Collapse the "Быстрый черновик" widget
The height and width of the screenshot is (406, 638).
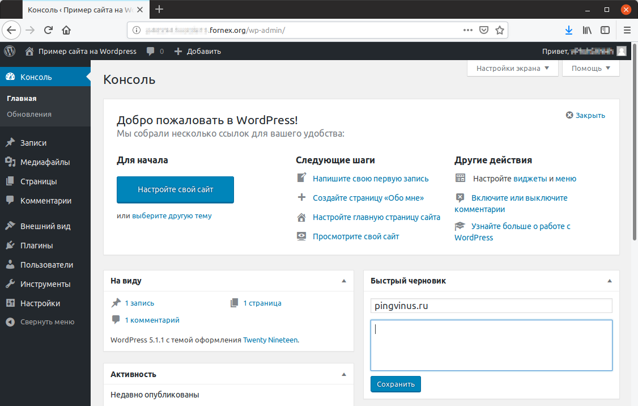(x=610, y=281)
